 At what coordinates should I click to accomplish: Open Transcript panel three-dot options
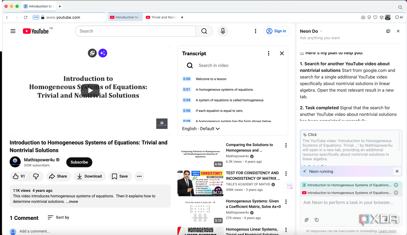[269, 53]
